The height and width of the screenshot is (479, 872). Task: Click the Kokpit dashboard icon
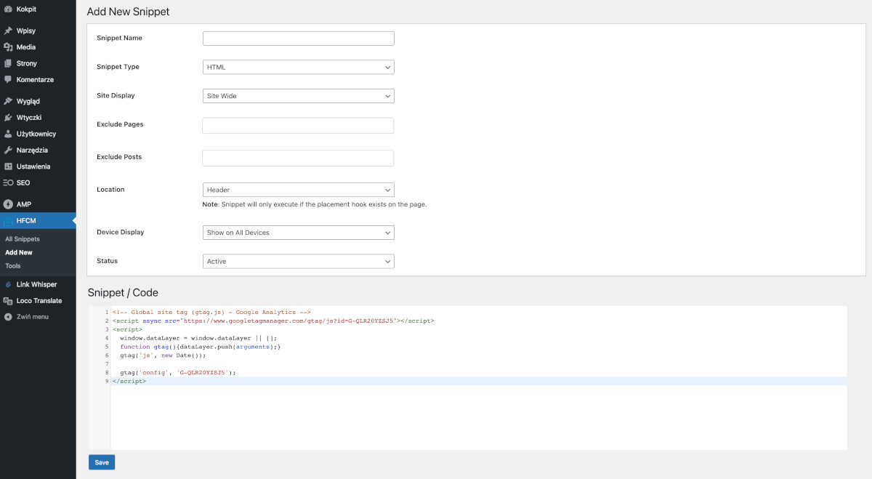tap(8, 9)
